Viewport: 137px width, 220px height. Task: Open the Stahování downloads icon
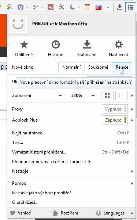pyautogui.click(x=87, y=44)
